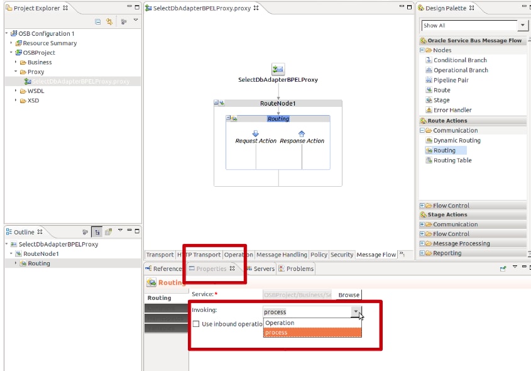Expand SelectDbAdapterBPELProxy in Outline
Viewport: 531px width, 371px height.
[6, 244]
